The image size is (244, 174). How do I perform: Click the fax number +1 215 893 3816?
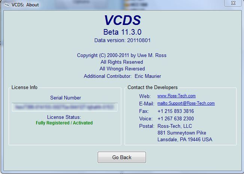click(176, 111)
